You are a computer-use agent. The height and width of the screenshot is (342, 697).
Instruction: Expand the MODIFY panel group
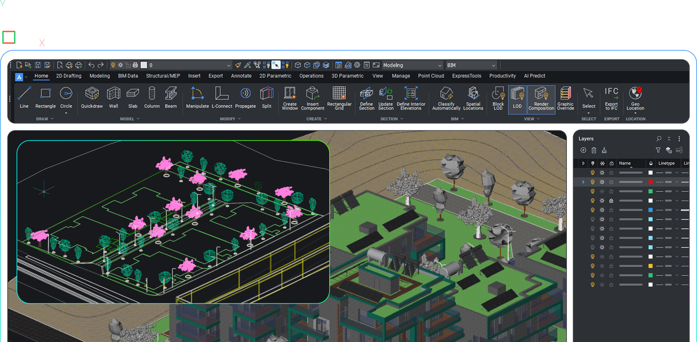pyautogui.click(x=231, y=119)
